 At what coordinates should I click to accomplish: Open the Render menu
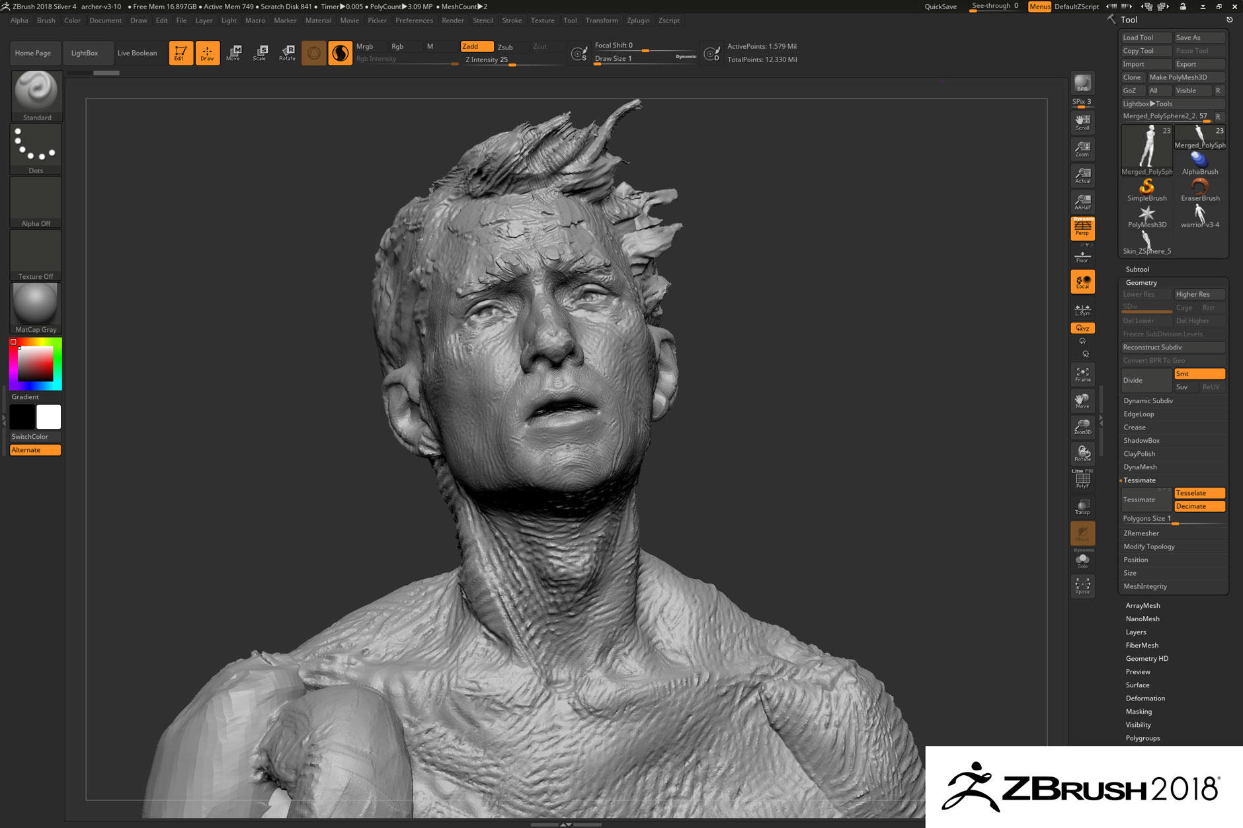coord(452,20)
